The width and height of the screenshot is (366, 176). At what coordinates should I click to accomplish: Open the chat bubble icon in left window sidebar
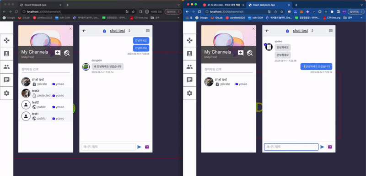coord(6,80)
